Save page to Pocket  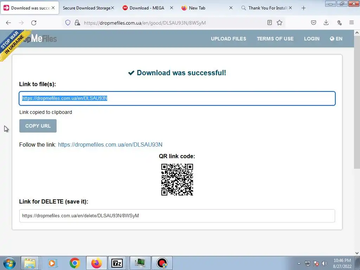click(x=314, y=22)
